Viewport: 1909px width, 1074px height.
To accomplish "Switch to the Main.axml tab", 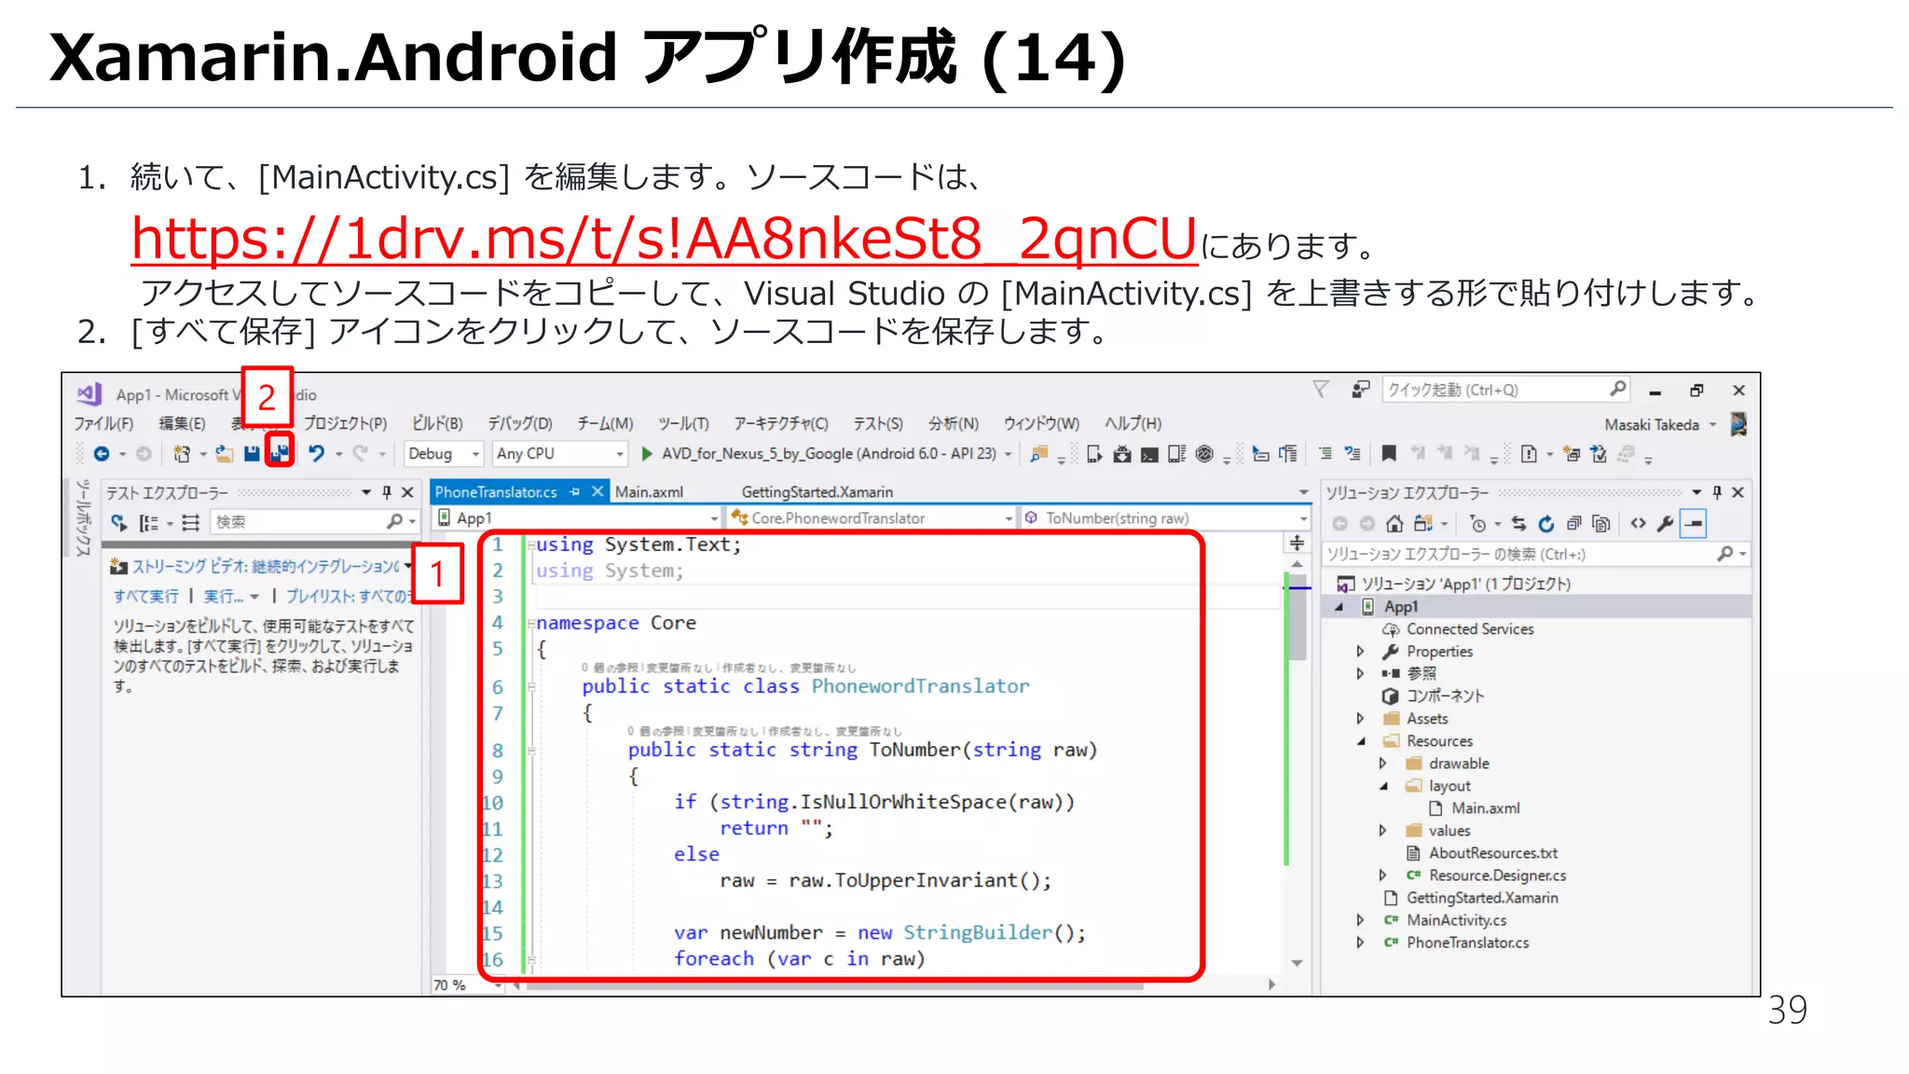I will coord(649,492).
